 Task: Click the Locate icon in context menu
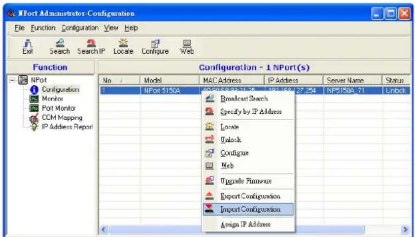pyautogui.click(x=210, y=127)
